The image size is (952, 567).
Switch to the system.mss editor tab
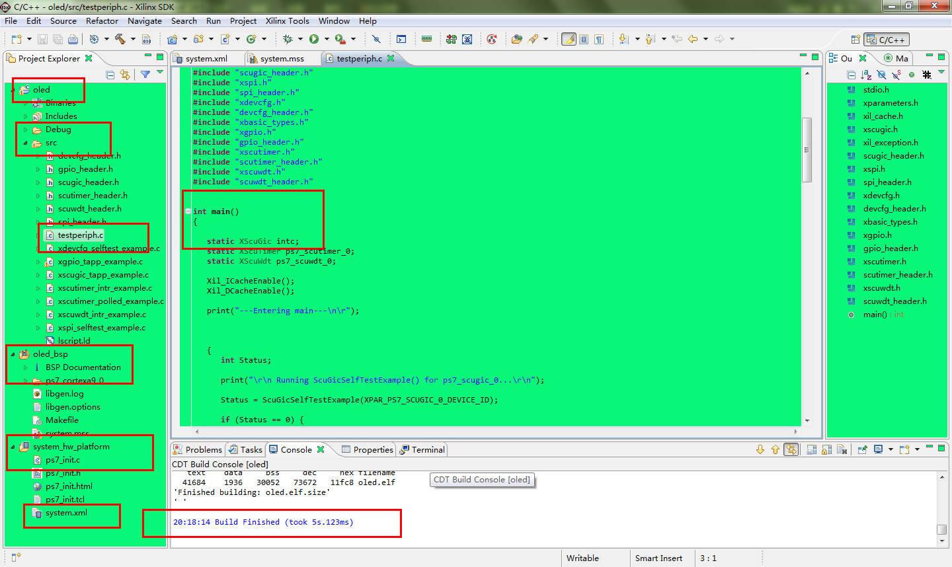282,59
